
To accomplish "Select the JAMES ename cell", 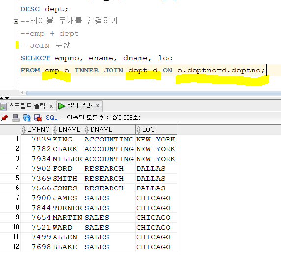I will coord(68,198).
